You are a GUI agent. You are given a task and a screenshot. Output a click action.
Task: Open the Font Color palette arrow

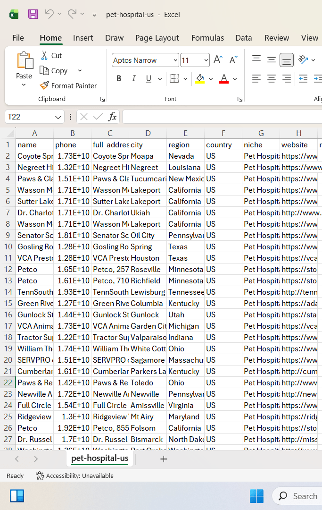click(x=235, y=79)
